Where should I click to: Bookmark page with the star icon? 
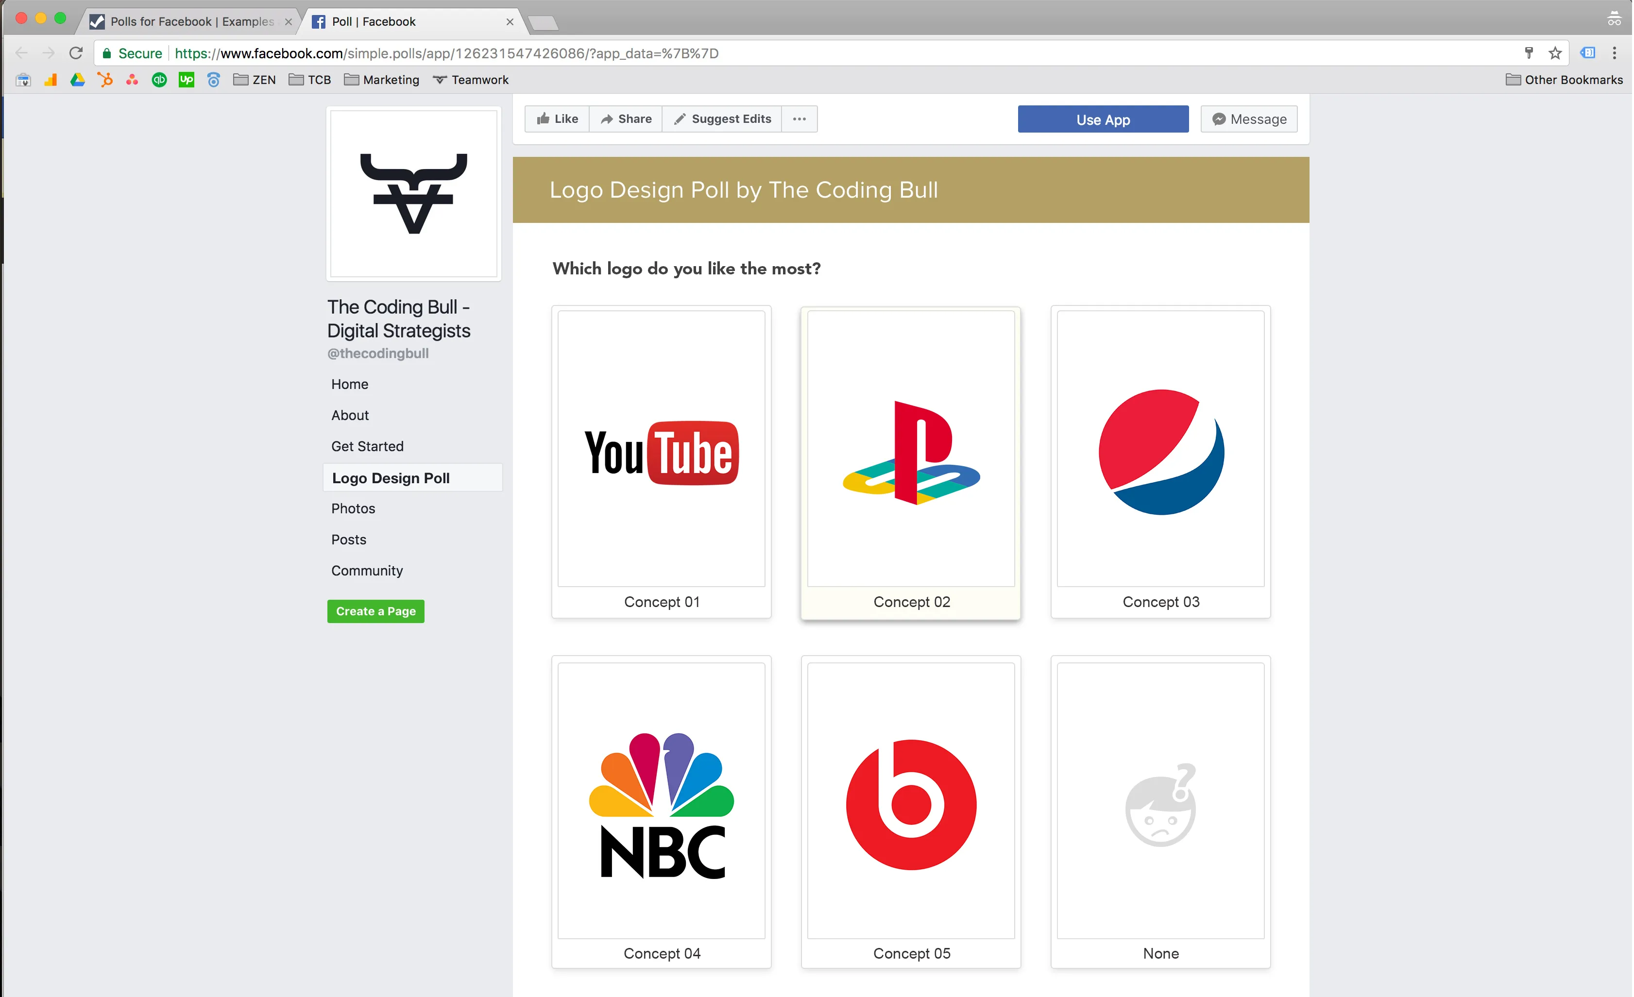click(1555, 53)
